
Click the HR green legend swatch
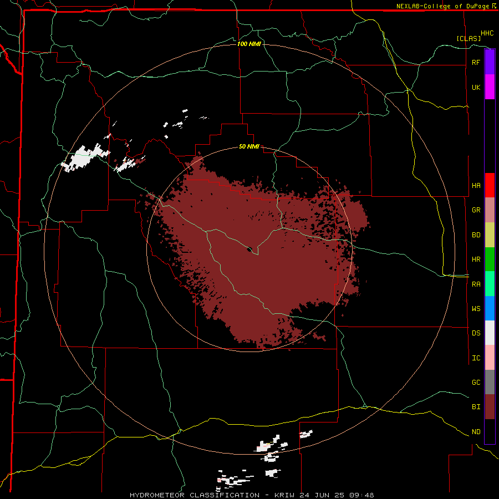490,259
